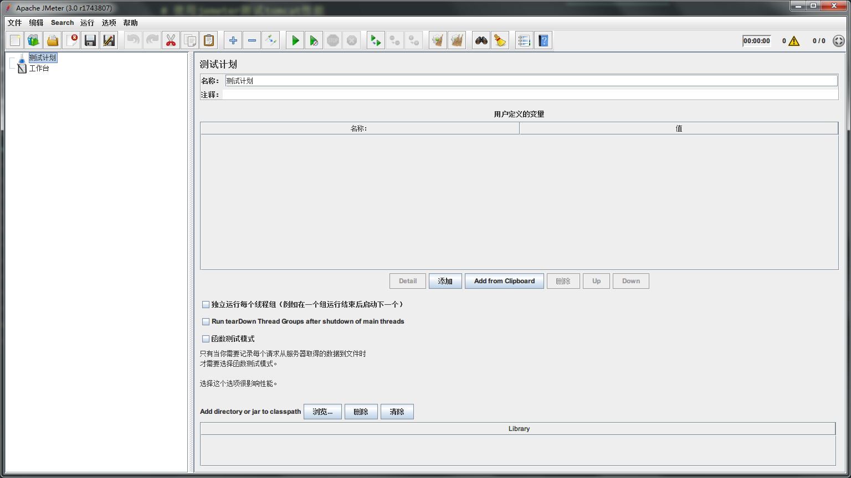Click Remote shutdown all icon
Image resolution: width=851 pixels, height=478 pixels.
point(413,40)
